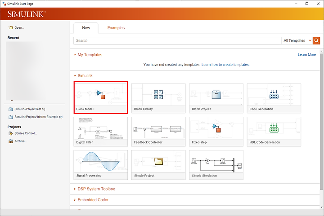Select the Signal Processing template
This screenshot has height=216, width=324.
click(101, 165)
